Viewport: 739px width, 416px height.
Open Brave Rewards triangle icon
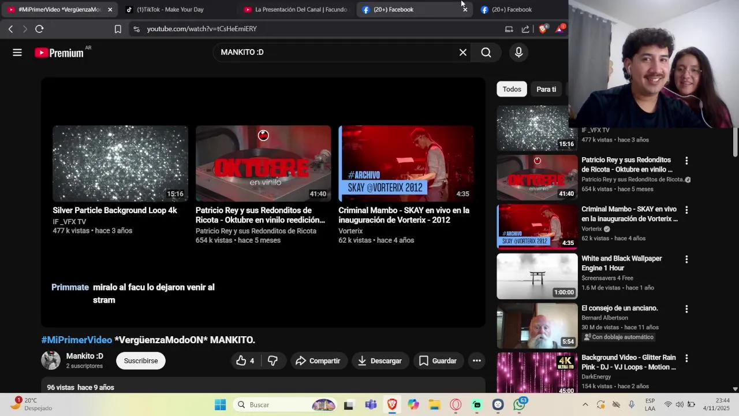pyautogui.click(x=559, y=29)
